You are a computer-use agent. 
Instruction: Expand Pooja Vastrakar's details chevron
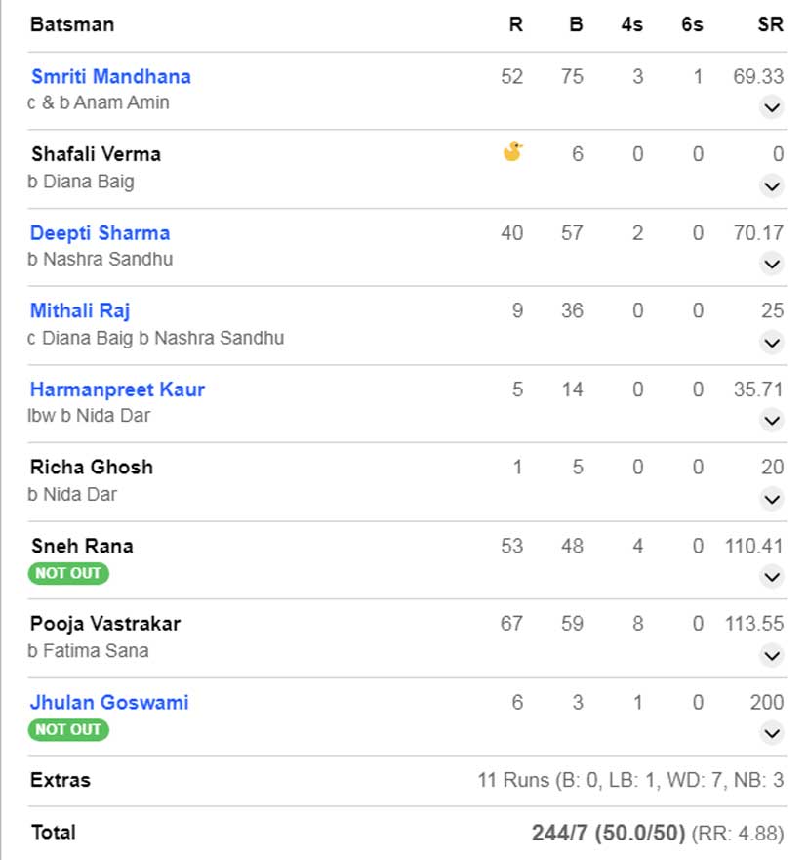(x=772, y=655)
